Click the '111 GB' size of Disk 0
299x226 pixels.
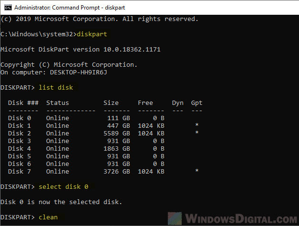coord(119,118)
